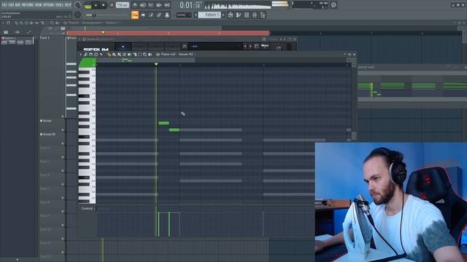This screenshot has height=262, width=467.
Task: Open the playlist view from the toolbar
Action: (x=231, y=15)
